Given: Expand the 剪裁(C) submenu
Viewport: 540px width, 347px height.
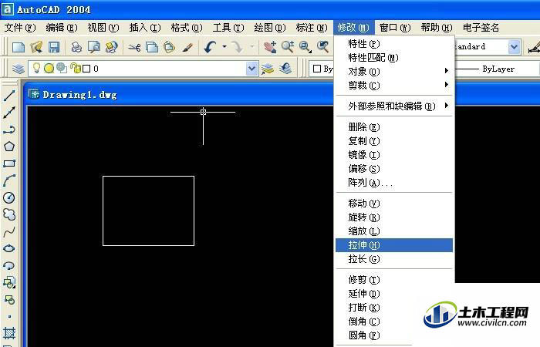Looking at the screenshot, I should (x=394, y=86).
